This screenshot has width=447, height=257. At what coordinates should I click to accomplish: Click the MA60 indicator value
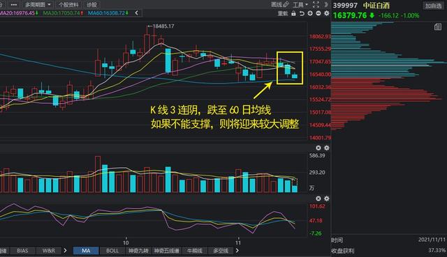(x=108, y=13)
